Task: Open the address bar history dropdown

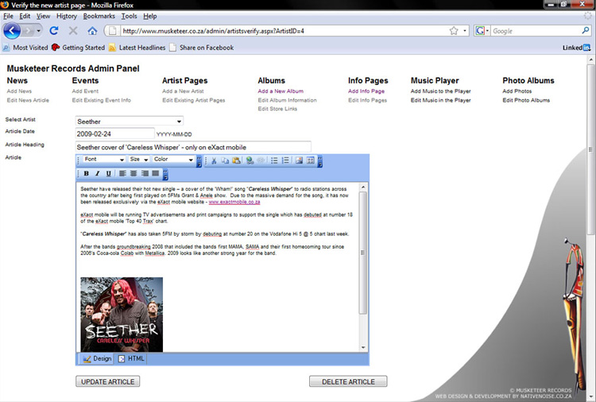Action: coord(465,31)
